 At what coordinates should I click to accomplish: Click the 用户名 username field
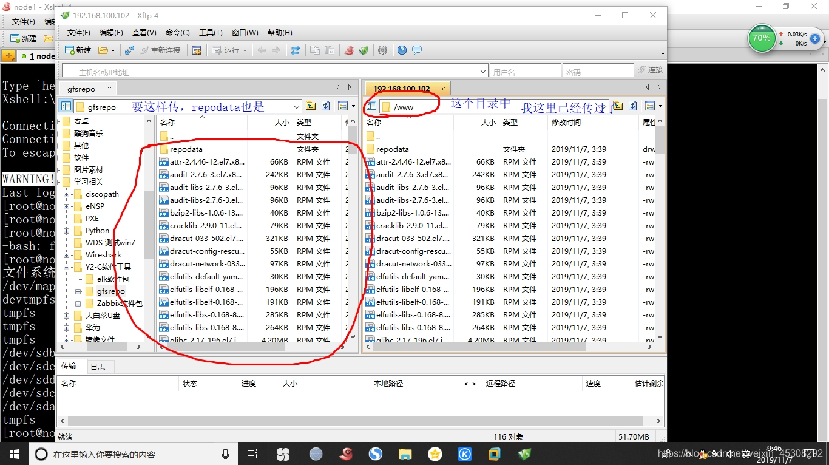(526, 72)
